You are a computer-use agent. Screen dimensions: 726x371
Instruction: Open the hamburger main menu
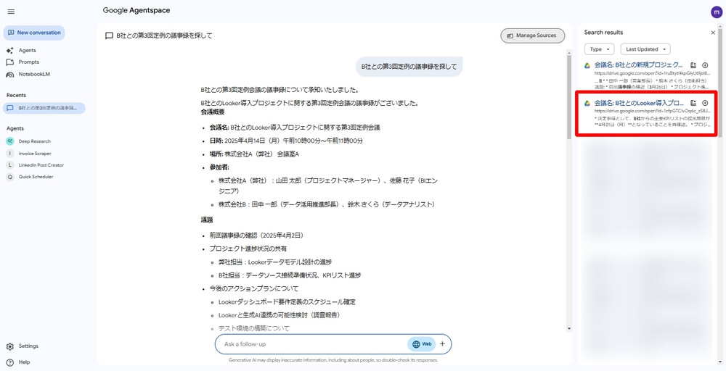click(x=11, y=12)
